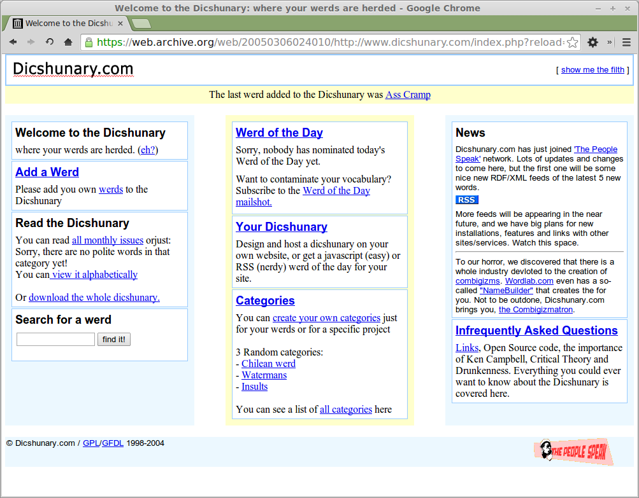Screen dimensions: 639x498
Task: Open a new tab with the blank tab button
Action: pyautogui.click(x=141, y=24)
